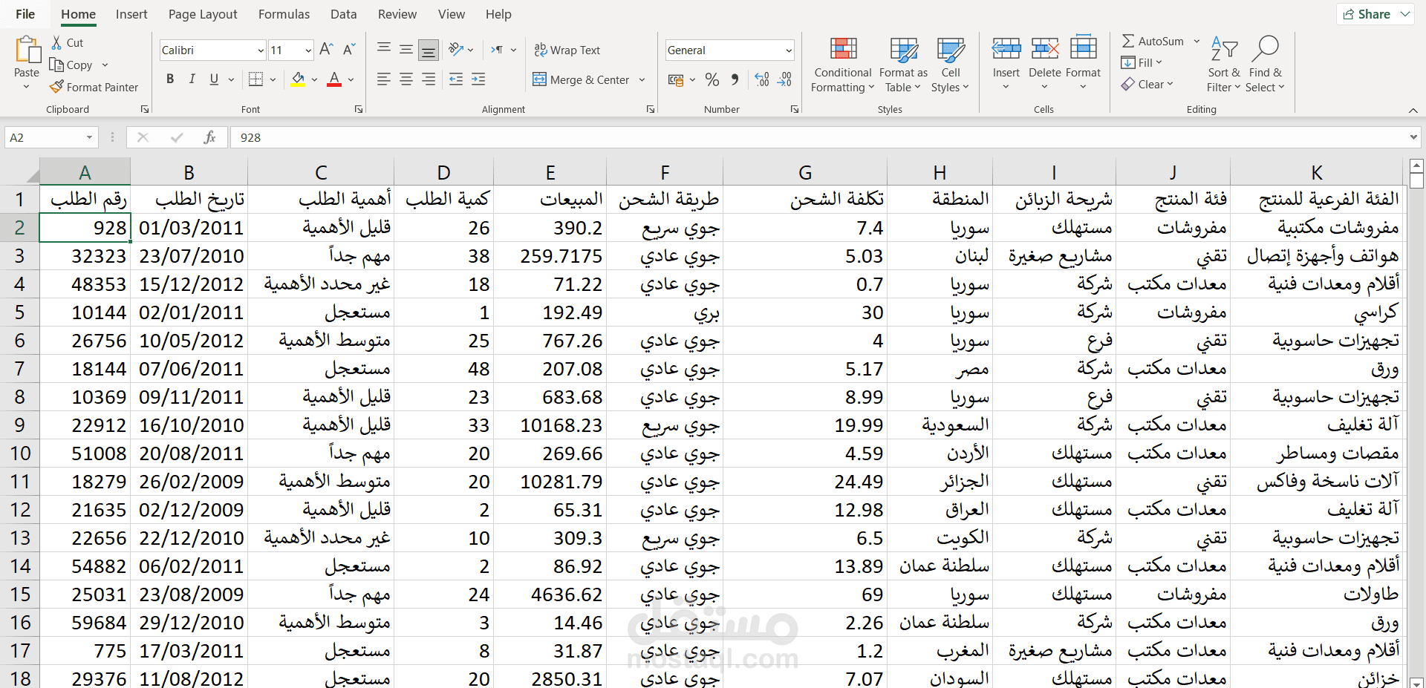
Task: Select the Percent Style icon
Action: pos(712,79)
